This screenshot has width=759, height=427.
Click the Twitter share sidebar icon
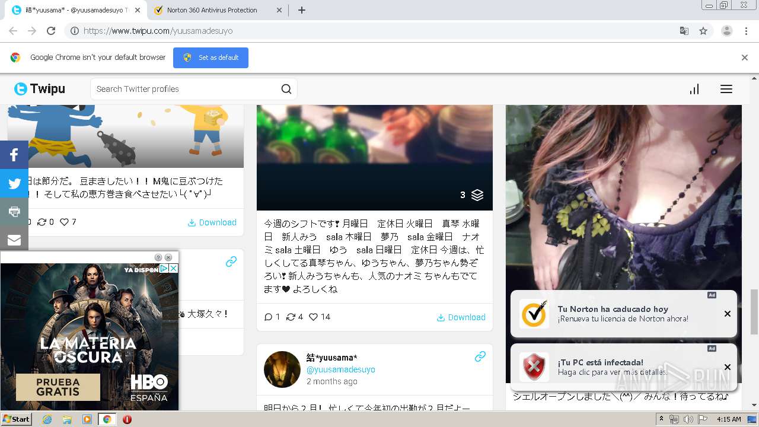(14, 184)
